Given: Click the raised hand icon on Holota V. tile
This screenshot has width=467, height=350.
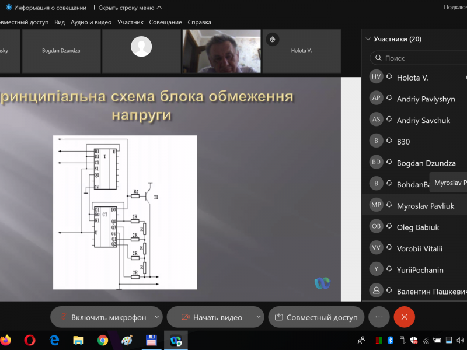Looking at the screenshot, I should click(271, 39).
